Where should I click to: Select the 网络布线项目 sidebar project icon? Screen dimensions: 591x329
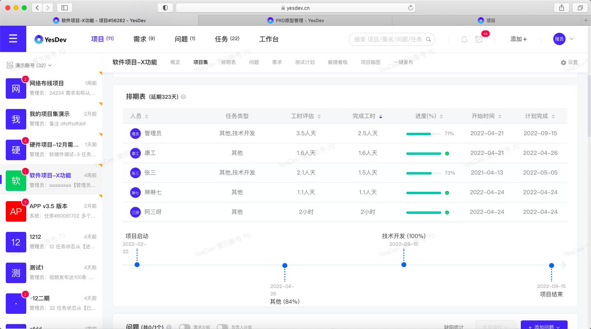(x=16, y=88)
